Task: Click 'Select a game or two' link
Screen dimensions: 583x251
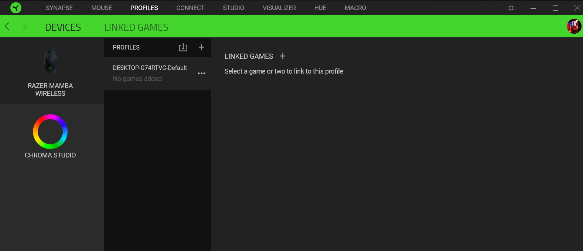Action: [284, 71]
